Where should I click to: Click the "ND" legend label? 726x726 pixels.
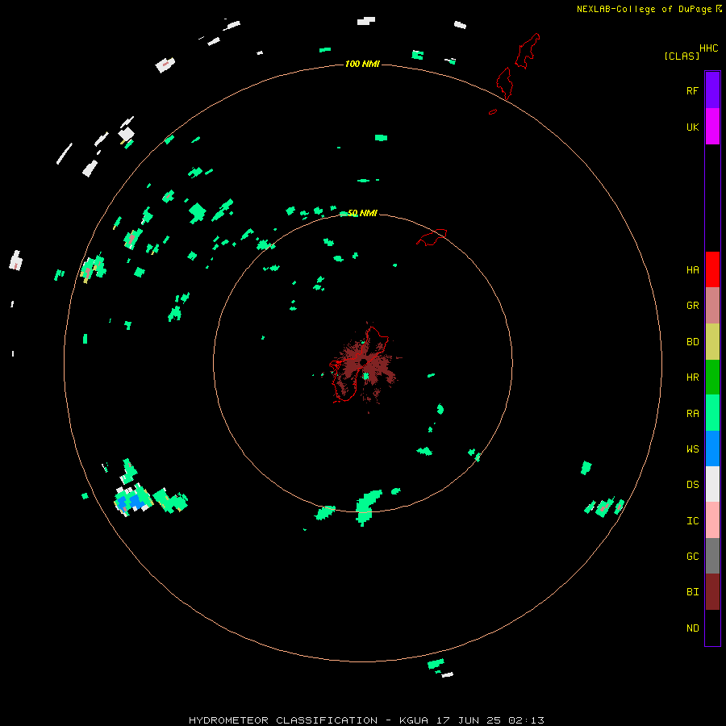pos(692,628)
